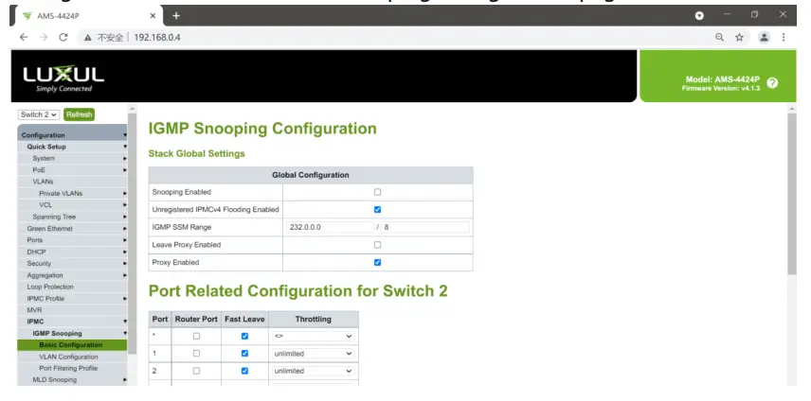
Task: Open the IPMC Profile menu item
Action: click(72, 299)
